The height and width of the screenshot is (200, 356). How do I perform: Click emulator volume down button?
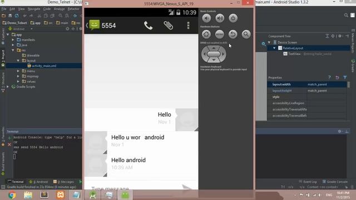[206, 18]
